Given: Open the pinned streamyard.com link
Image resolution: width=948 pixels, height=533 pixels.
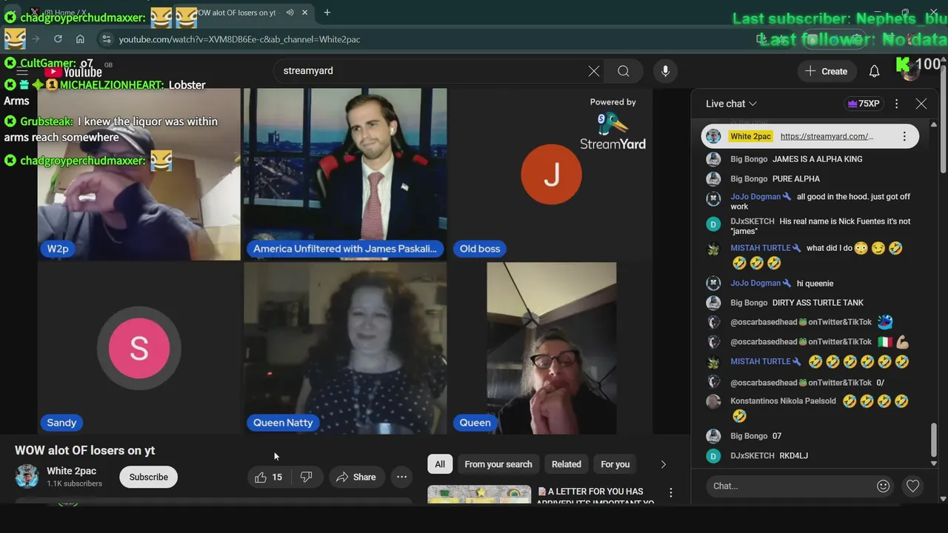Looking at the screenshot, I should point(827,136).
